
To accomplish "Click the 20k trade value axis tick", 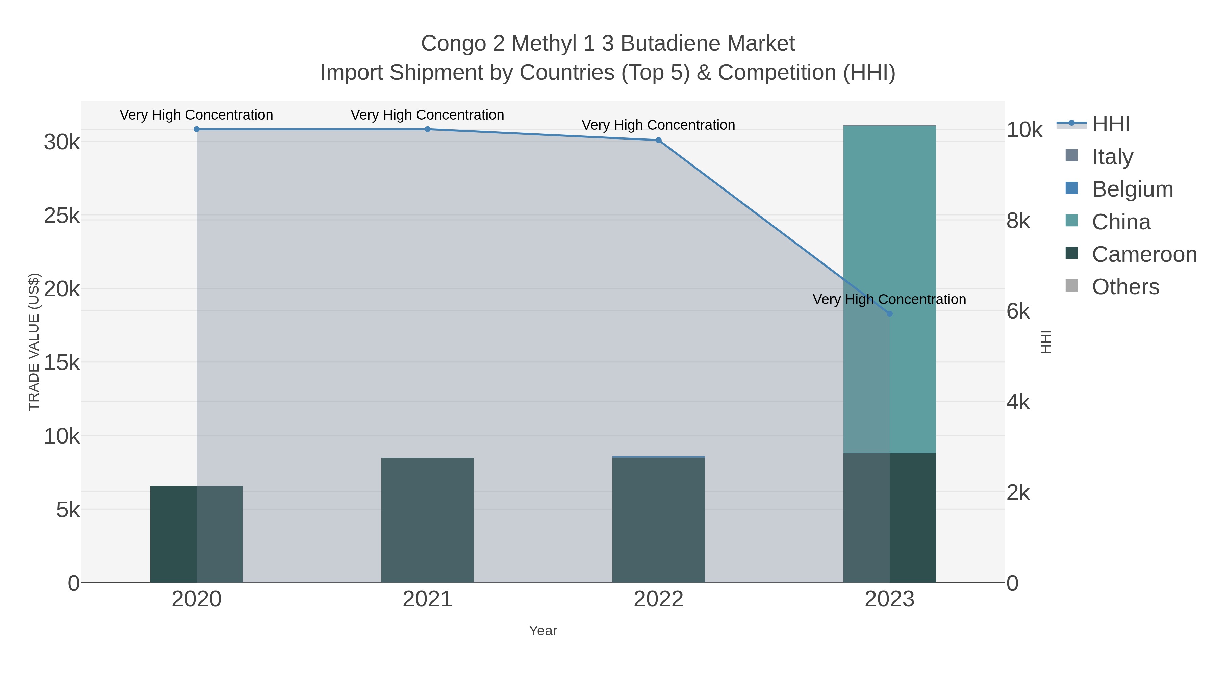I will (x=62, y=289).
